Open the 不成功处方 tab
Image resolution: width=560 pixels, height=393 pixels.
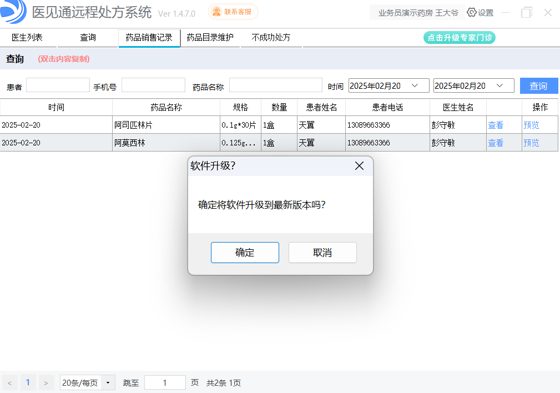pyautogui.click(x=270, y=38)
